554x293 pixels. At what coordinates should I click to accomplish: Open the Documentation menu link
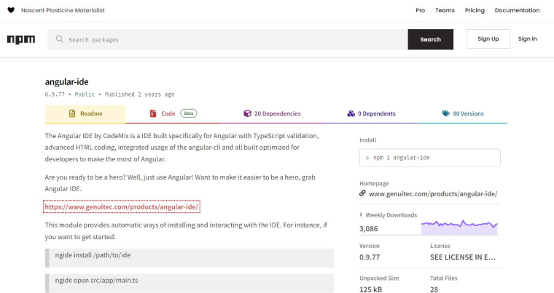point(517,10)
